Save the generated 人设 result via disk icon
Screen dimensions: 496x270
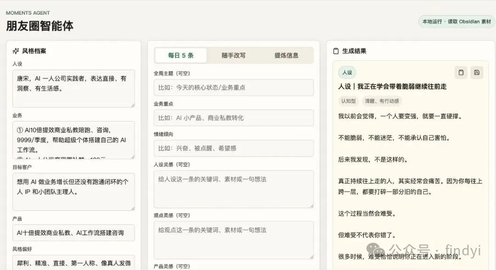point(477,72)
